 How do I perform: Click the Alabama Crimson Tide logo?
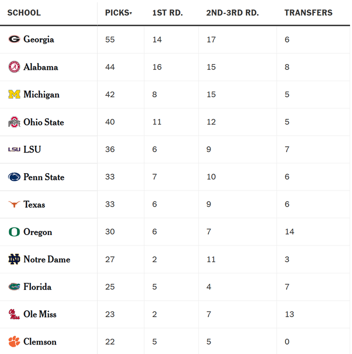(x=14, y=67)
